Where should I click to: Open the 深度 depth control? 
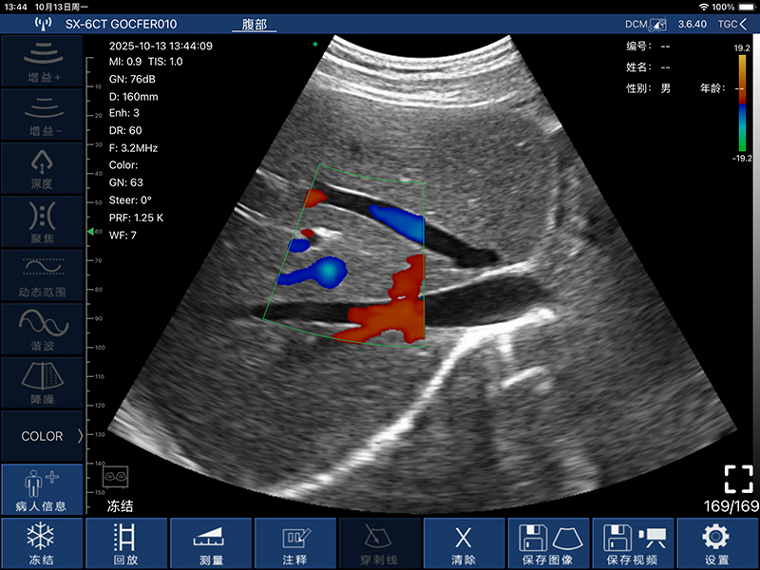[x=42, y=167]
